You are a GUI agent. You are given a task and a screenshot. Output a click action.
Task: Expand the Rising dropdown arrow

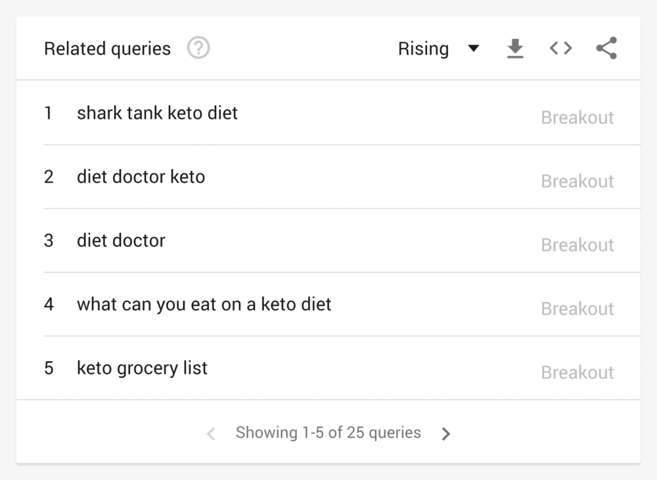coord(474,48)
